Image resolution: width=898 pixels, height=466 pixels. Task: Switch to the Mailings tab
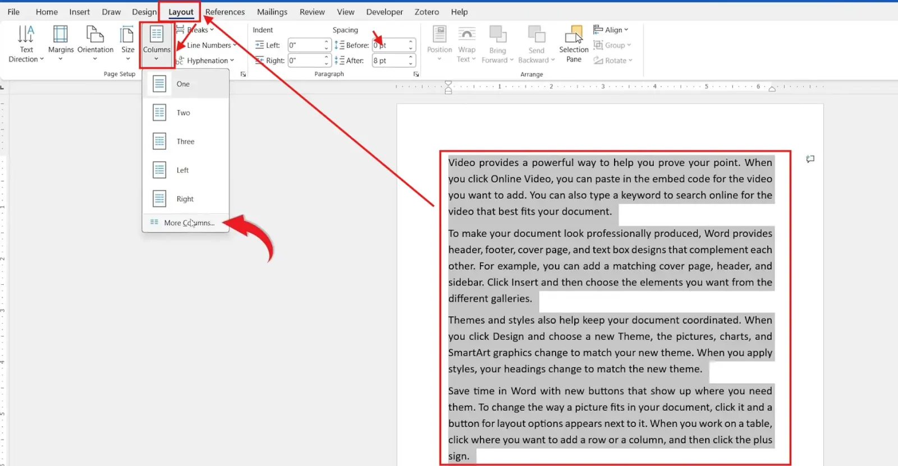pyautogui.click(x=272, y=12)
